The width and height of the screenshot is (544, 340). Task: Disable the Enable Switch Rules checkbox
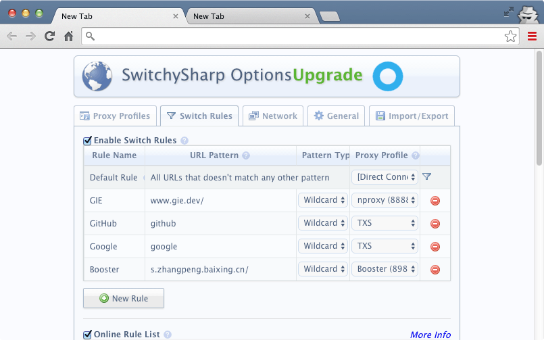87,141
